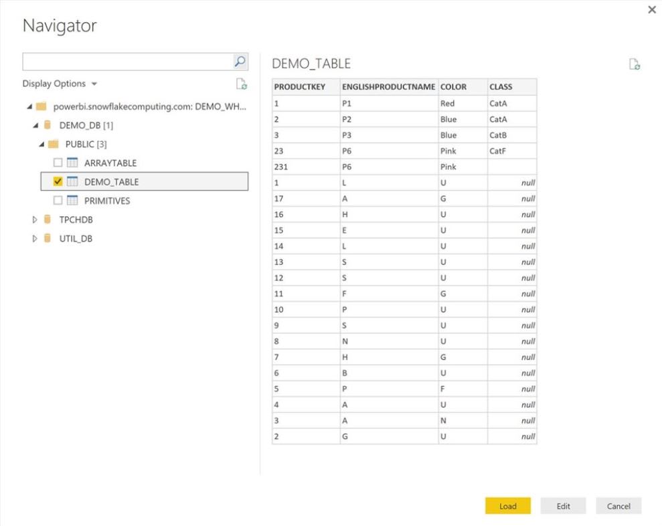Check the PRIMITIVES checkbox

pos(58,200)
